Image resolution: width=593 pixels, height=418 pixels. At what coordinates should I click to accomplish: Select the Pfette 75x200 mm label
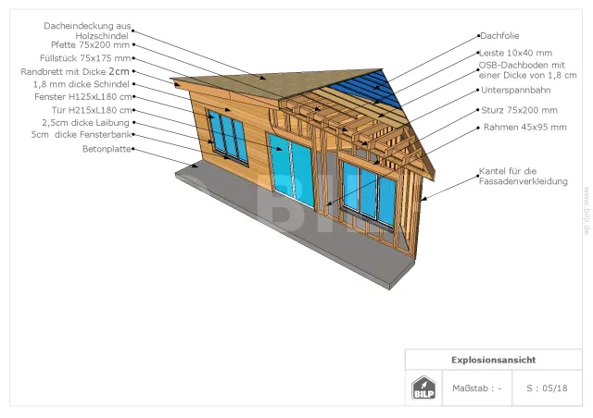coord(90,43)
